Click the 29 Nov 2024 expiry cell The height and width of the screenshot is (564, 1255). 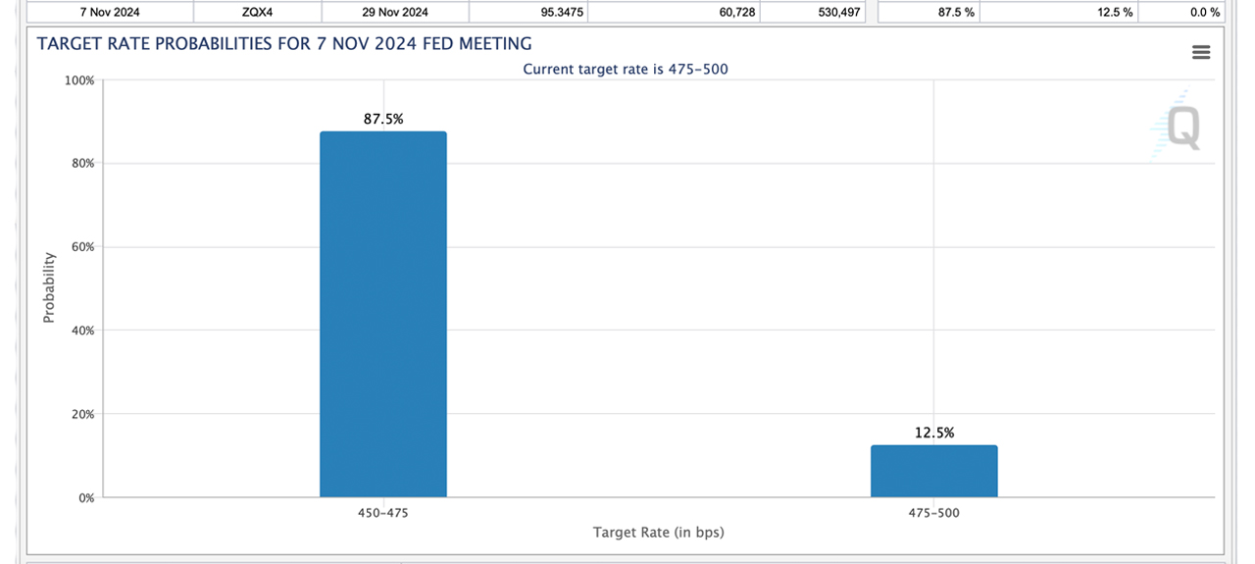(395, 13)
